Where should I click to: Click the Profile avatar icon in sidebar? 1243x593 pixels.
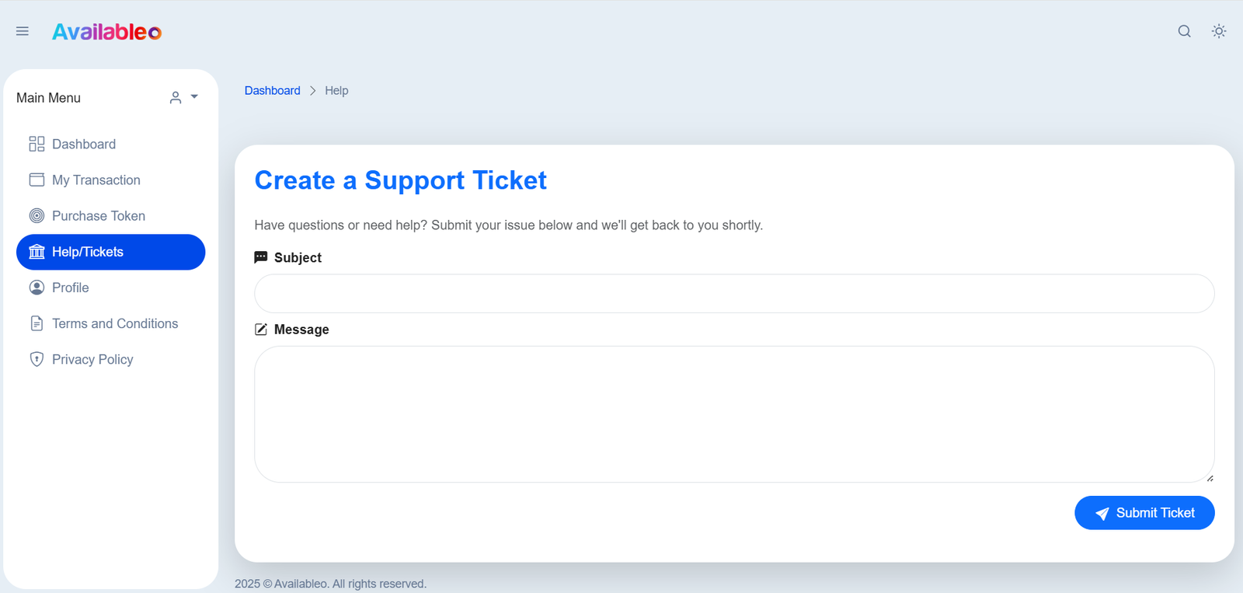coord(37,288)
